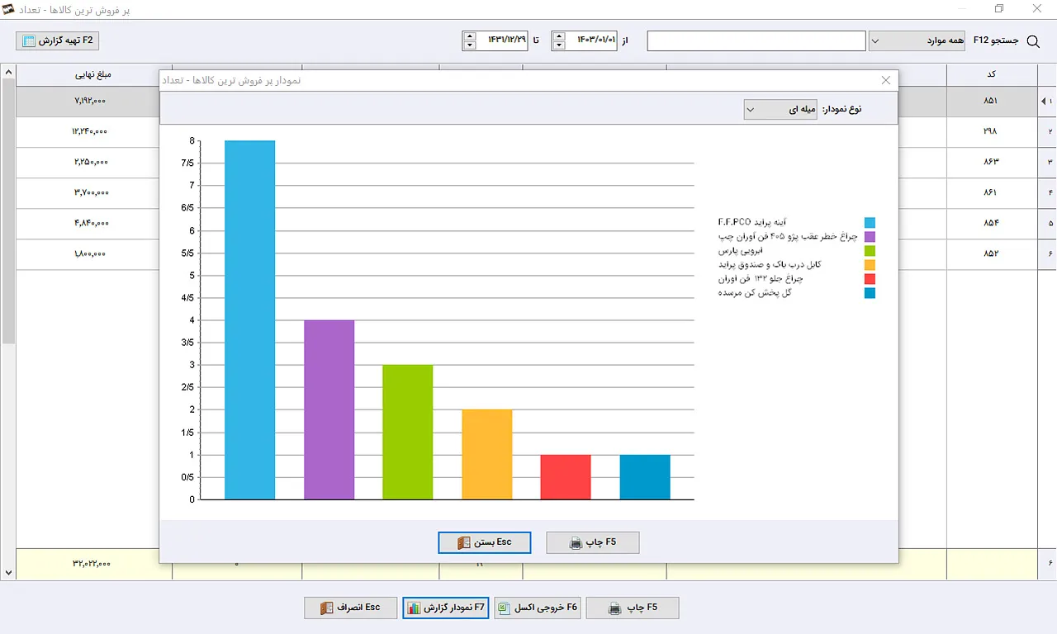This screenshot has width=1057, height=634.
Task: Click the table cell with code 854
Action: point(991,223)
